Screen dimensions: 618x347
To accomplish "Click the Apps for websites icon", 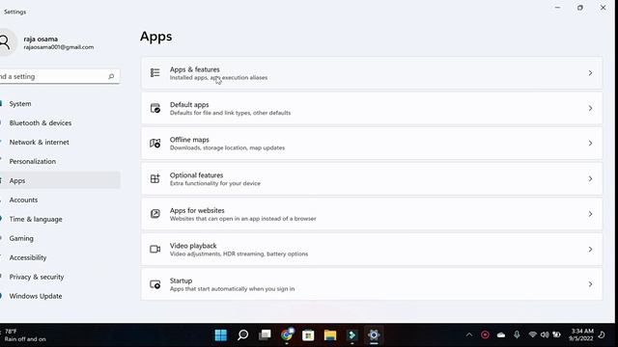I will [x=154, y=214].
